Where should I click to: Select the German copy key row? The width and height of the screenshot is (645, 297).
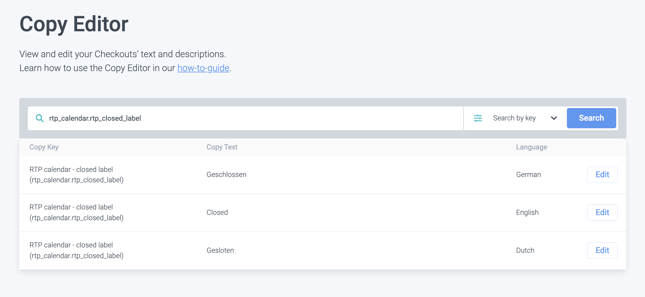[77, 175]
